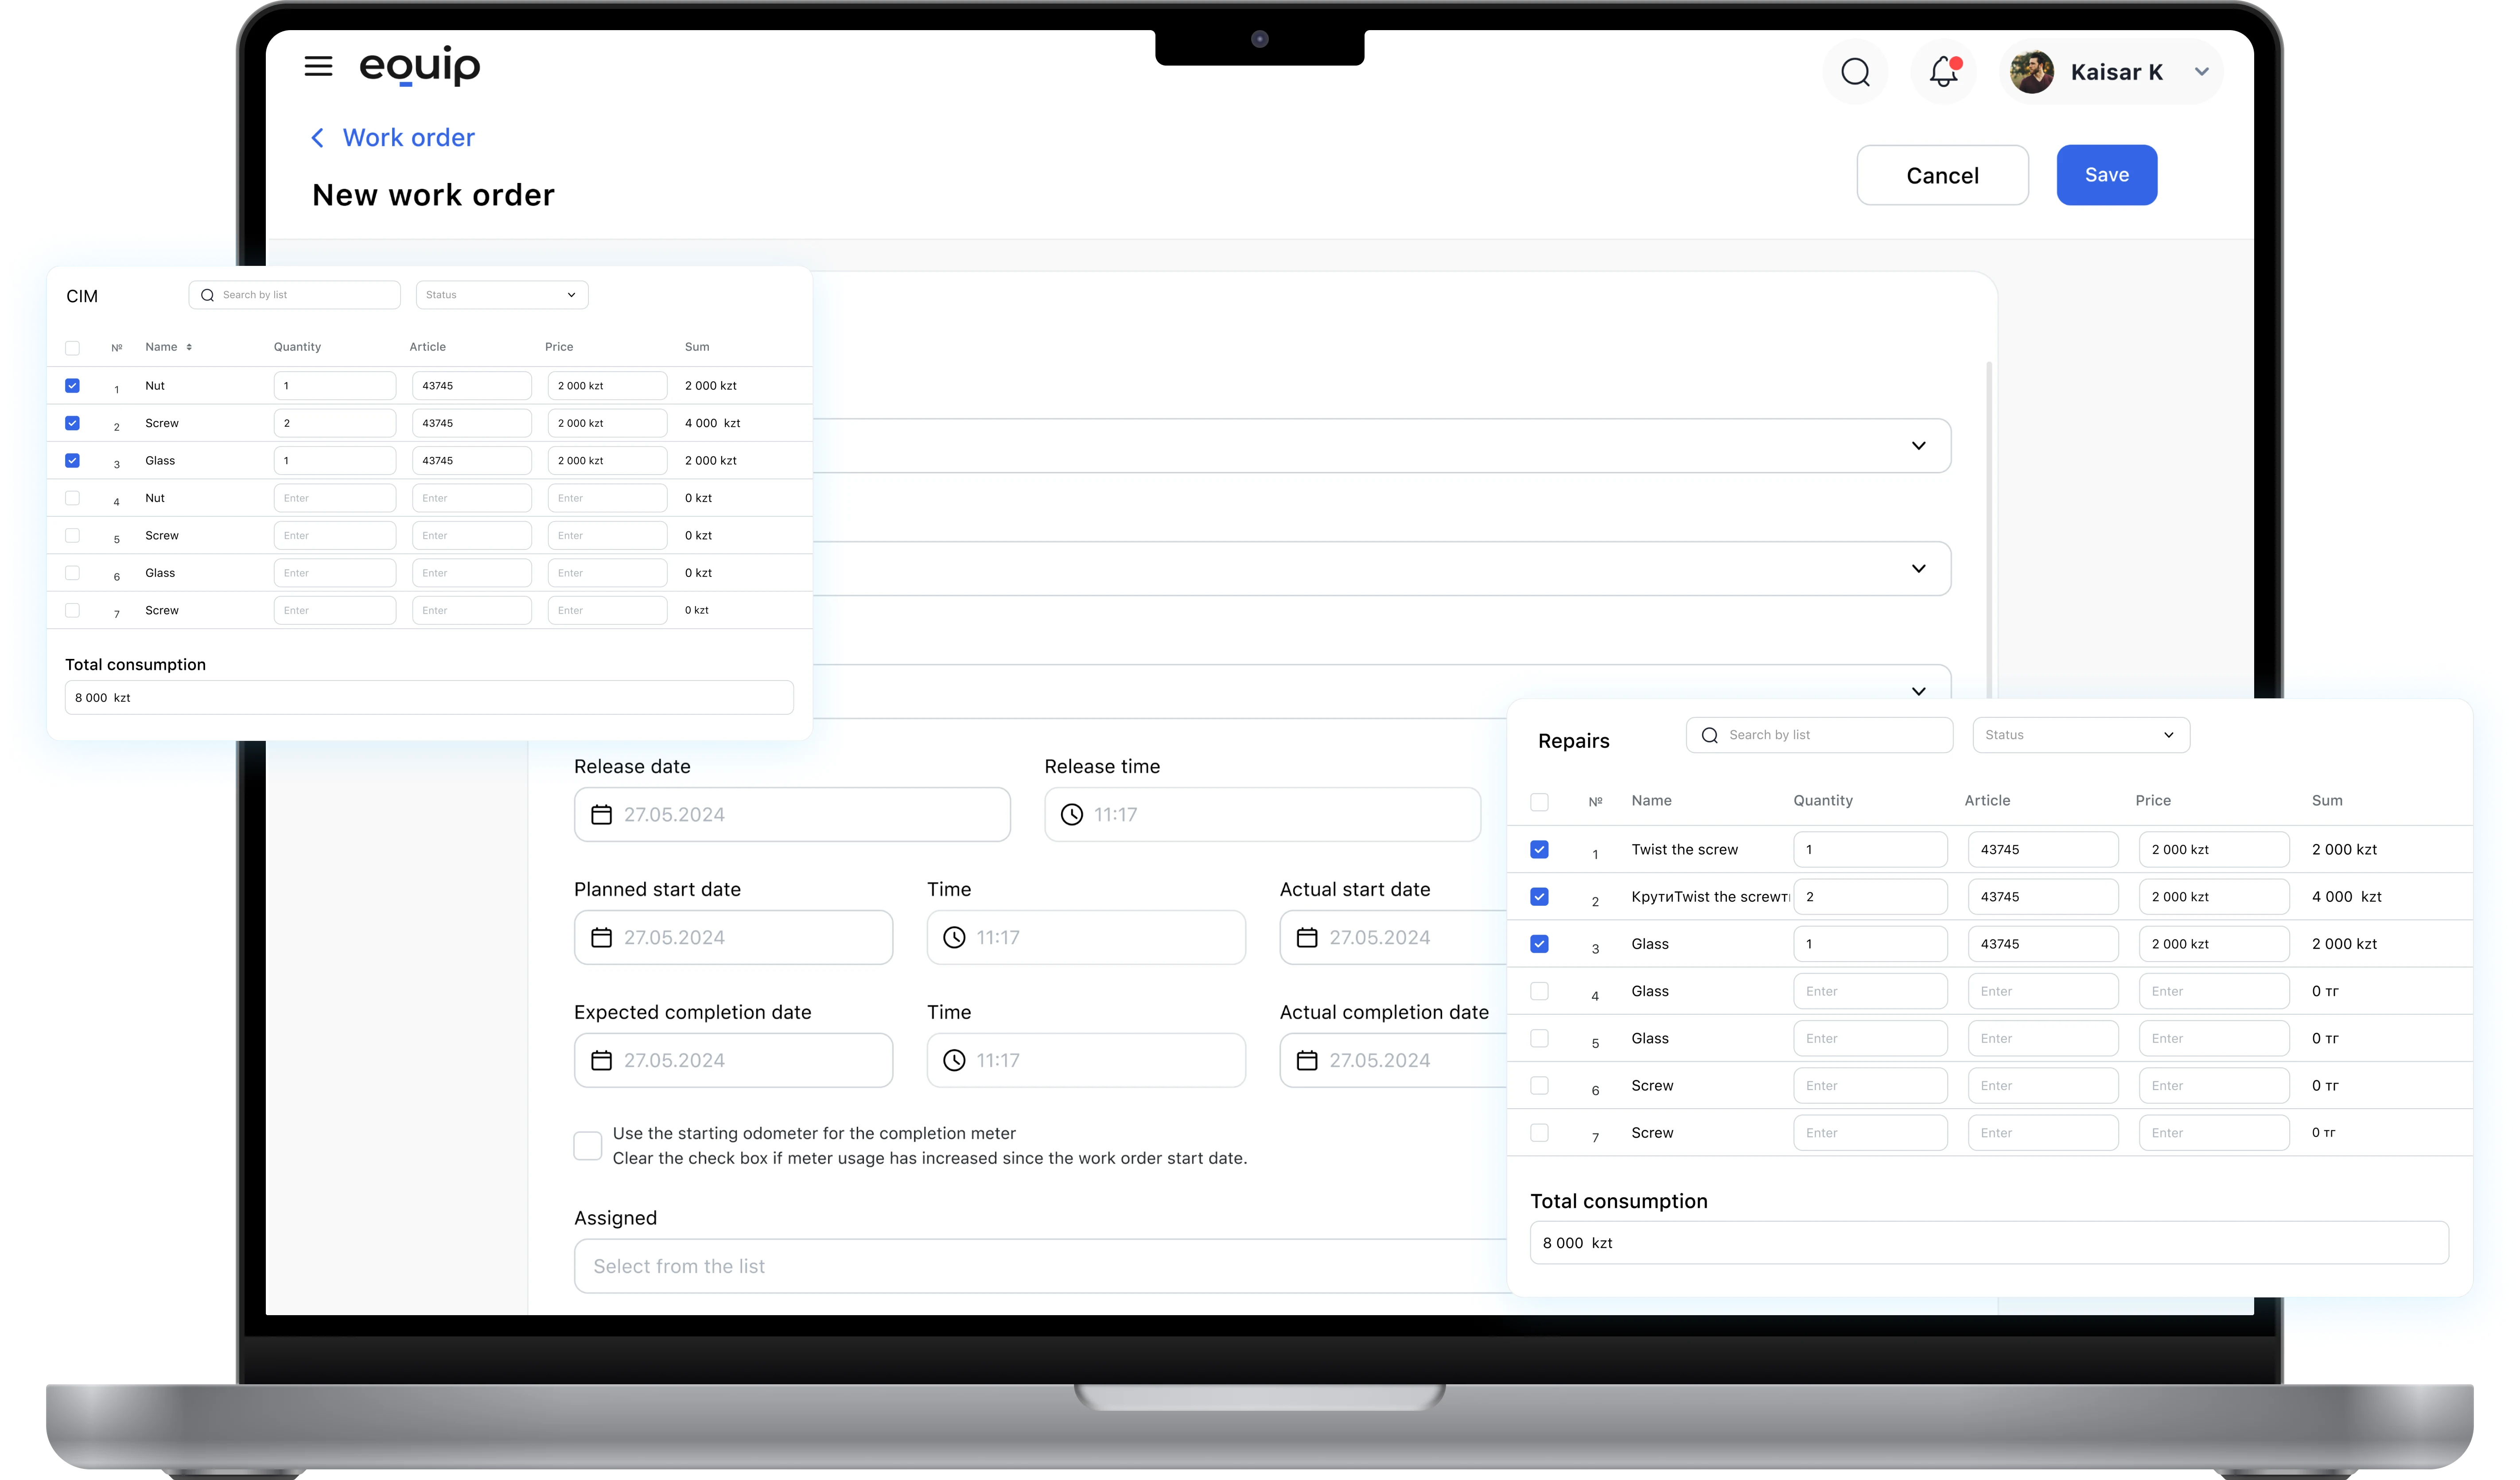Edit price field of Repairs row 3 Glass
The image size is (2520, 1480).
[x=2214, y=944]
